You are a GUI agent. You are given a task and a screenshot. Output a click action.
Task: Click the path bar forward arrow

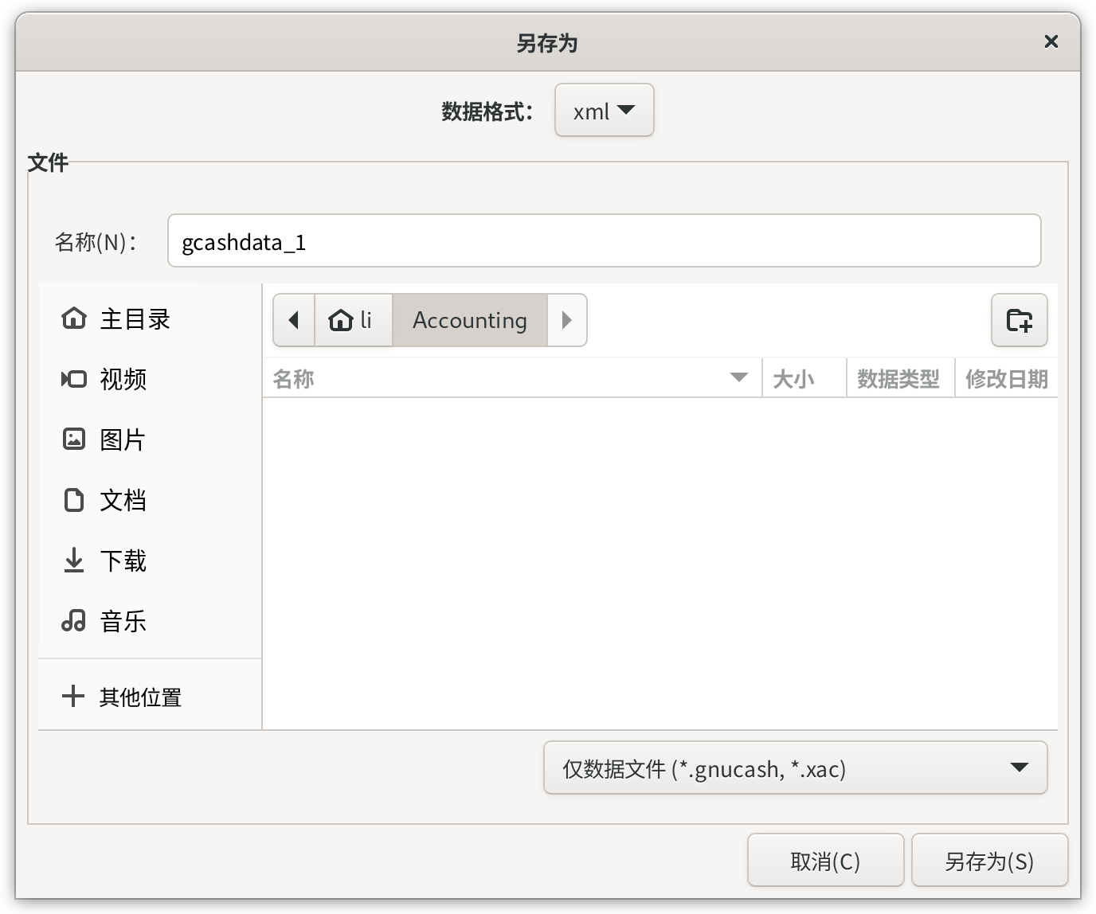pyautogui.click(x=567, y=320)
